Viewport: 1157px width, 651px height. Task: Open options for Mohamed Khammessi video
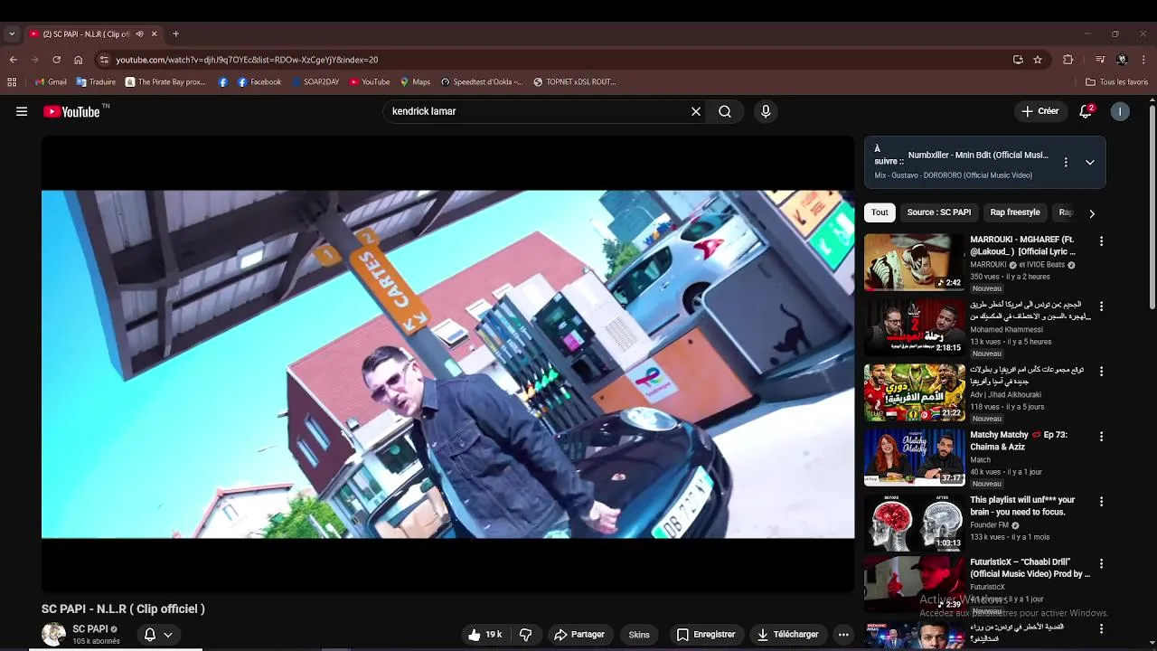1101,307
